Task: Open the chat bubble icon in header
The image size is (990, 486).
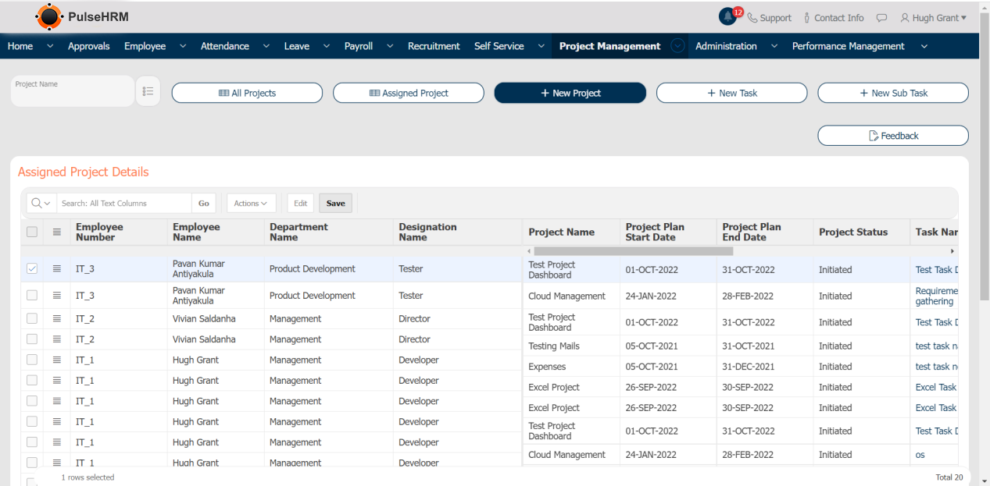Action: tap(881, 18)
